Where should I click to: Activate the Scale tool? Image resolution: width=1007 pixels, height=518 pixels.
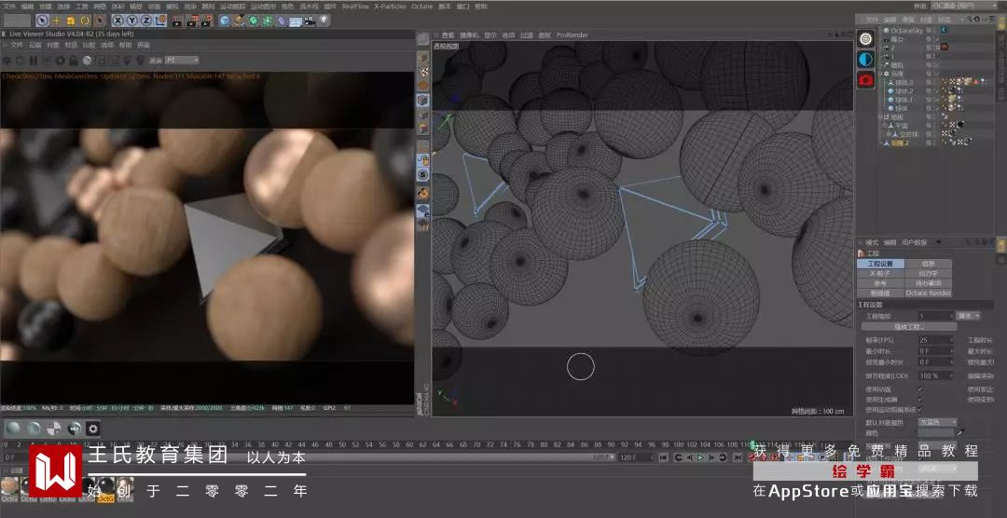71,20
